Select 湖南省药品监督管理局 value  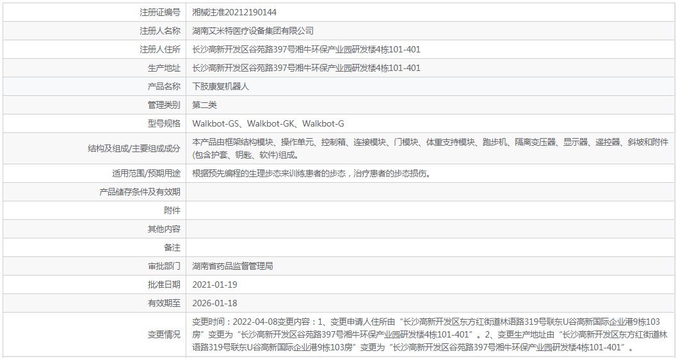coord(232,266)
